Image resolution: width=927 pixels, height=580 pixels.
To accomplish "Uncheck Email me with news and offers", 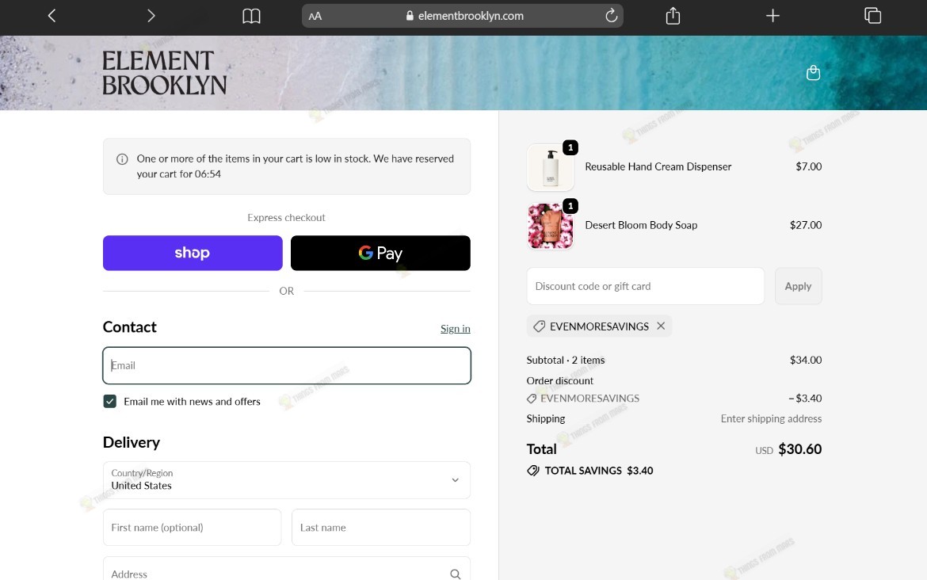I will point(110,402).
